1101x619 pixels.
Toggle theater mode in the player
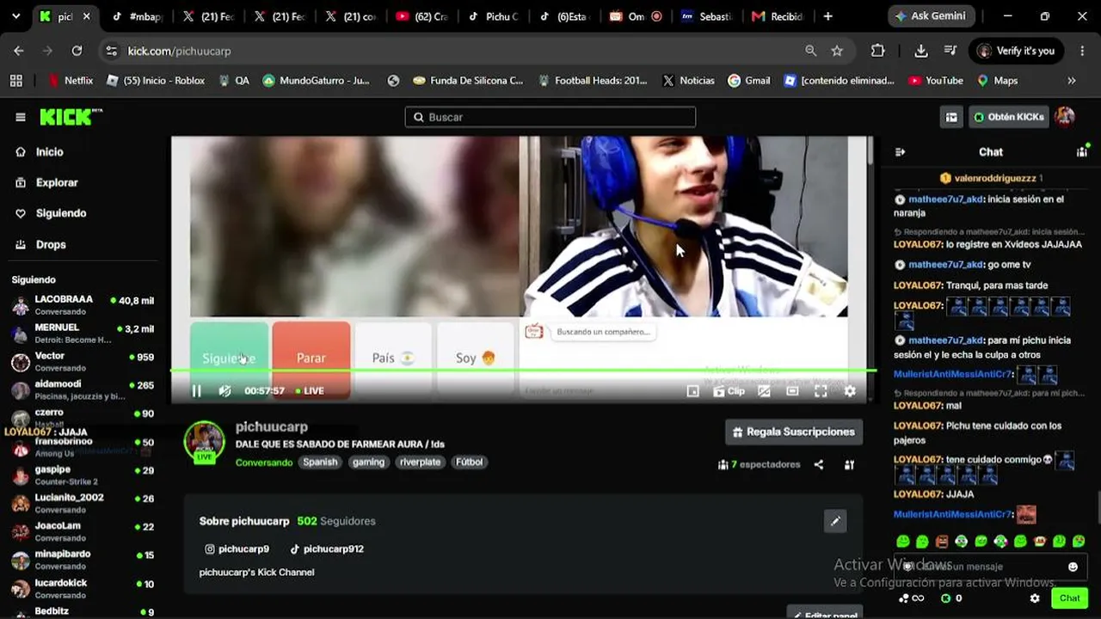tap(792, 391)
